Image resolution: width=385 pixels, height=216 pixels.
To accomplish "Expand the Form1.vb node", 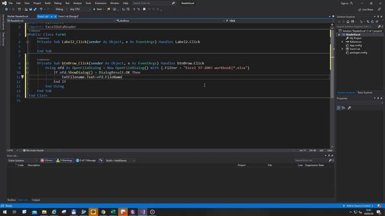I will 342,49.
